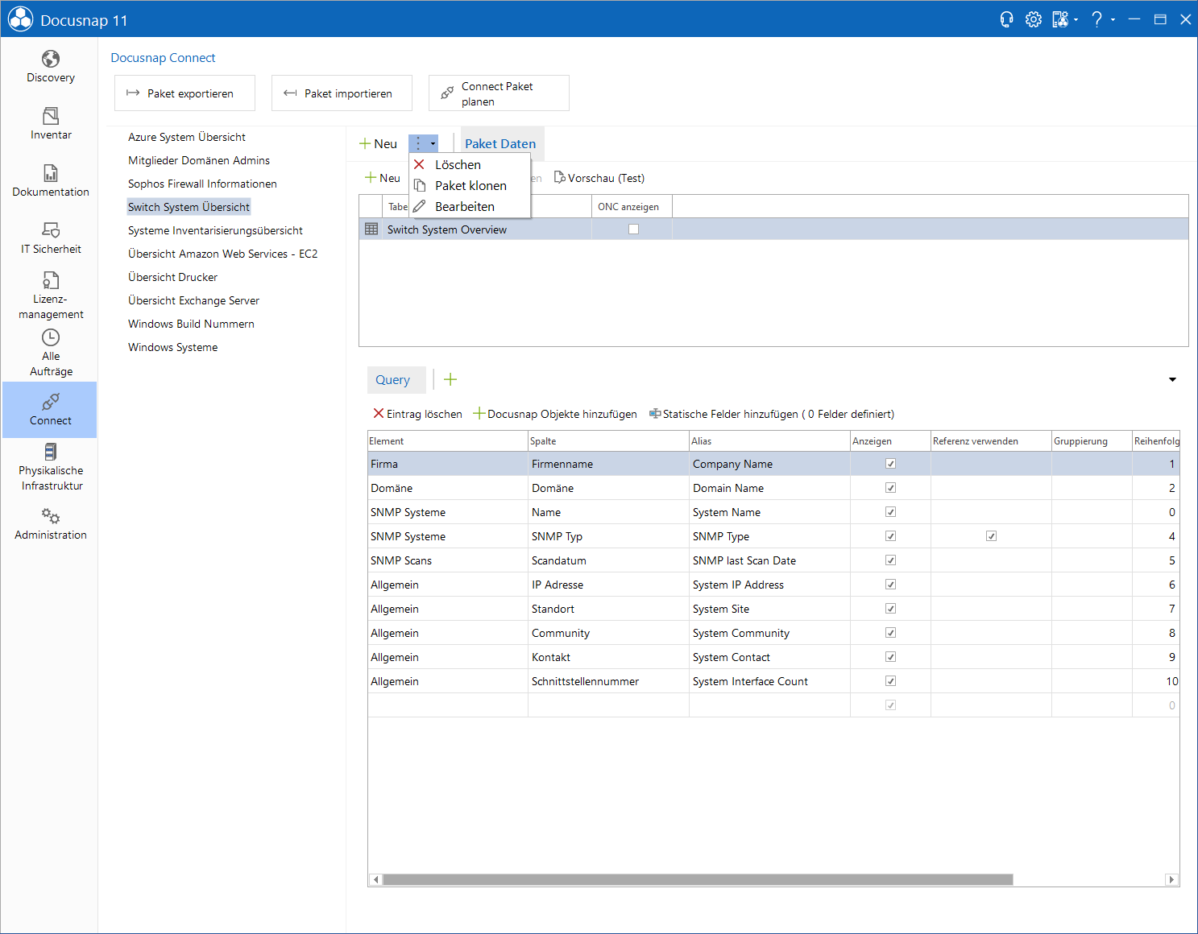Toggle Anzeigen checkbox for Firma row
The image size is (1198, 934).
tap(890, 464)
